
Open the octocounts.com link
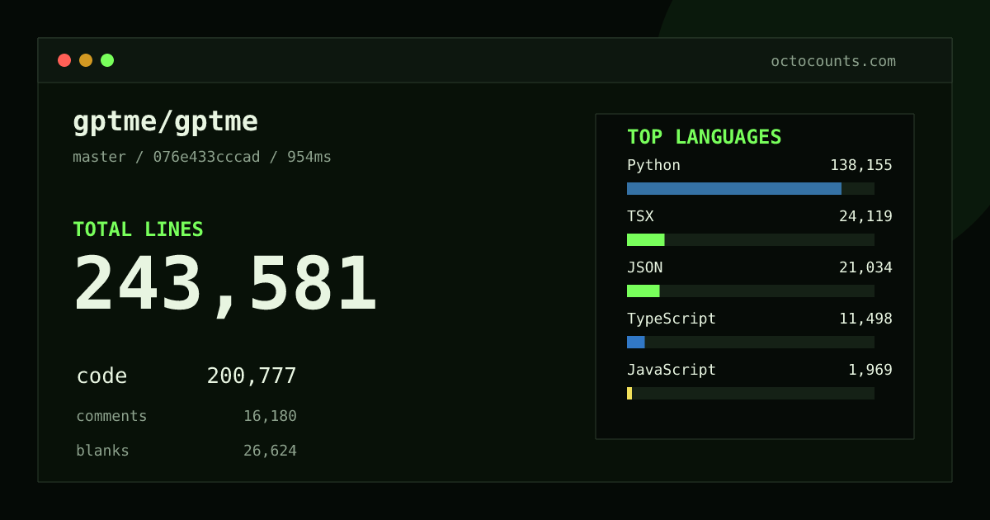(833, 61)
